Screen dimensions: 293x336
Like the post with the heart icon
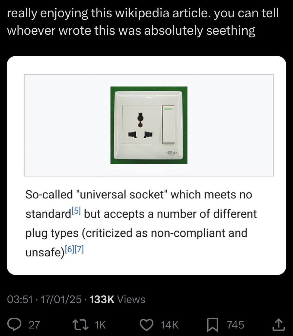coord(146,325)
